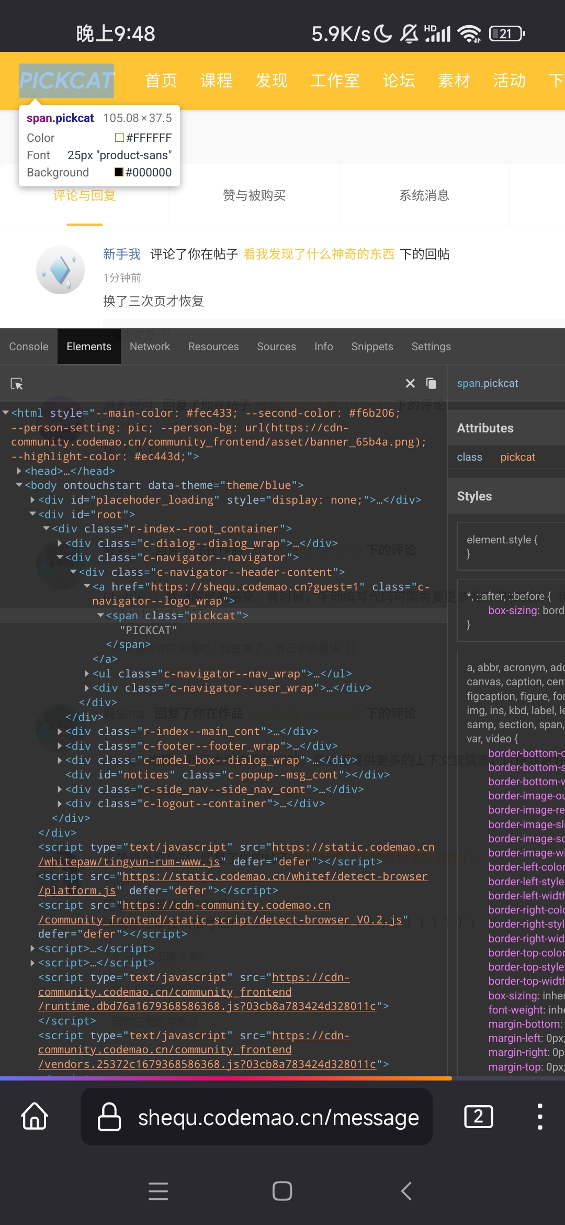Open 课程 in the navigation bar
Screen dimensions: 565x1225
217,81
